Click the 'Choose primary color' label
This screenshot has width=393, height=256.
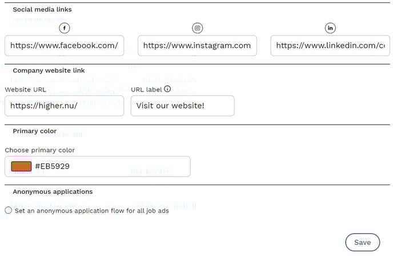coord(40,150)
